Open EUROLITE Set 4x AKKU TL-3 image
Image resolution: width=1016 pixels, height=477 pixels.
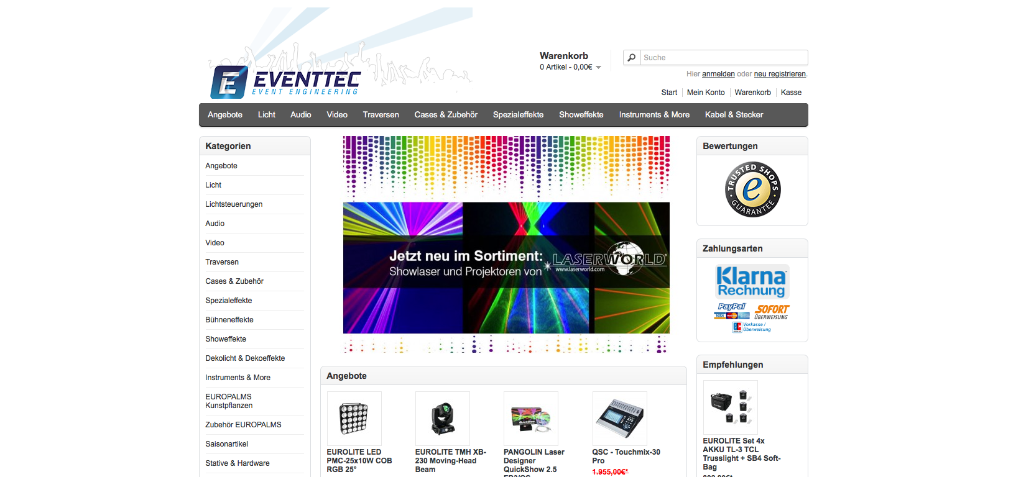point(731,407)
